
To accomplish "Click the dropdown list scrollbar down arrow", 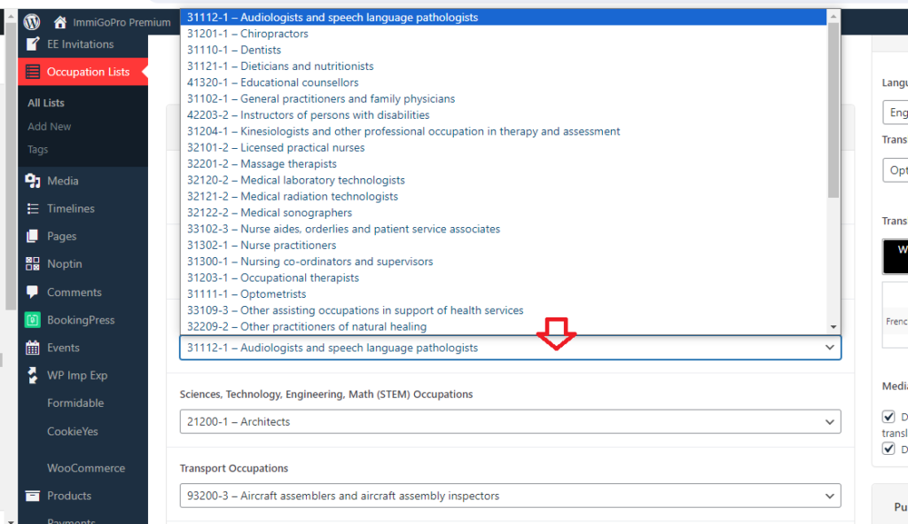I will (834, 326).
